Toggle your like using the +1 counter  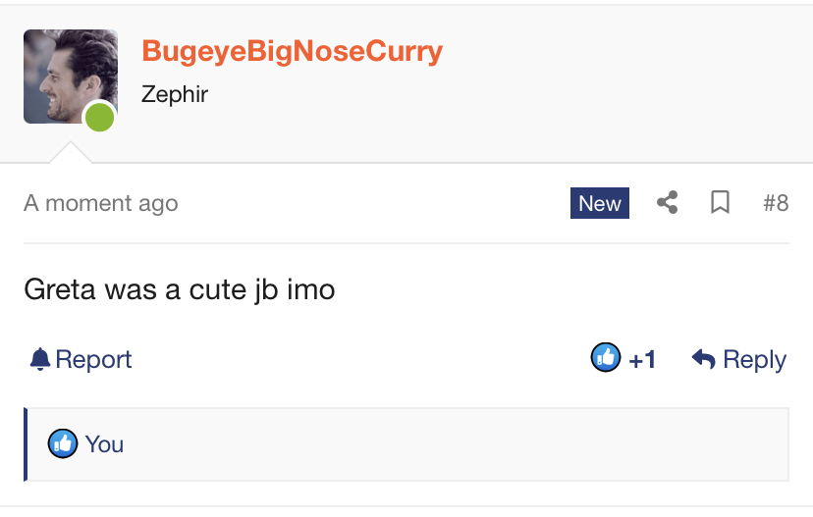point(642,359)
